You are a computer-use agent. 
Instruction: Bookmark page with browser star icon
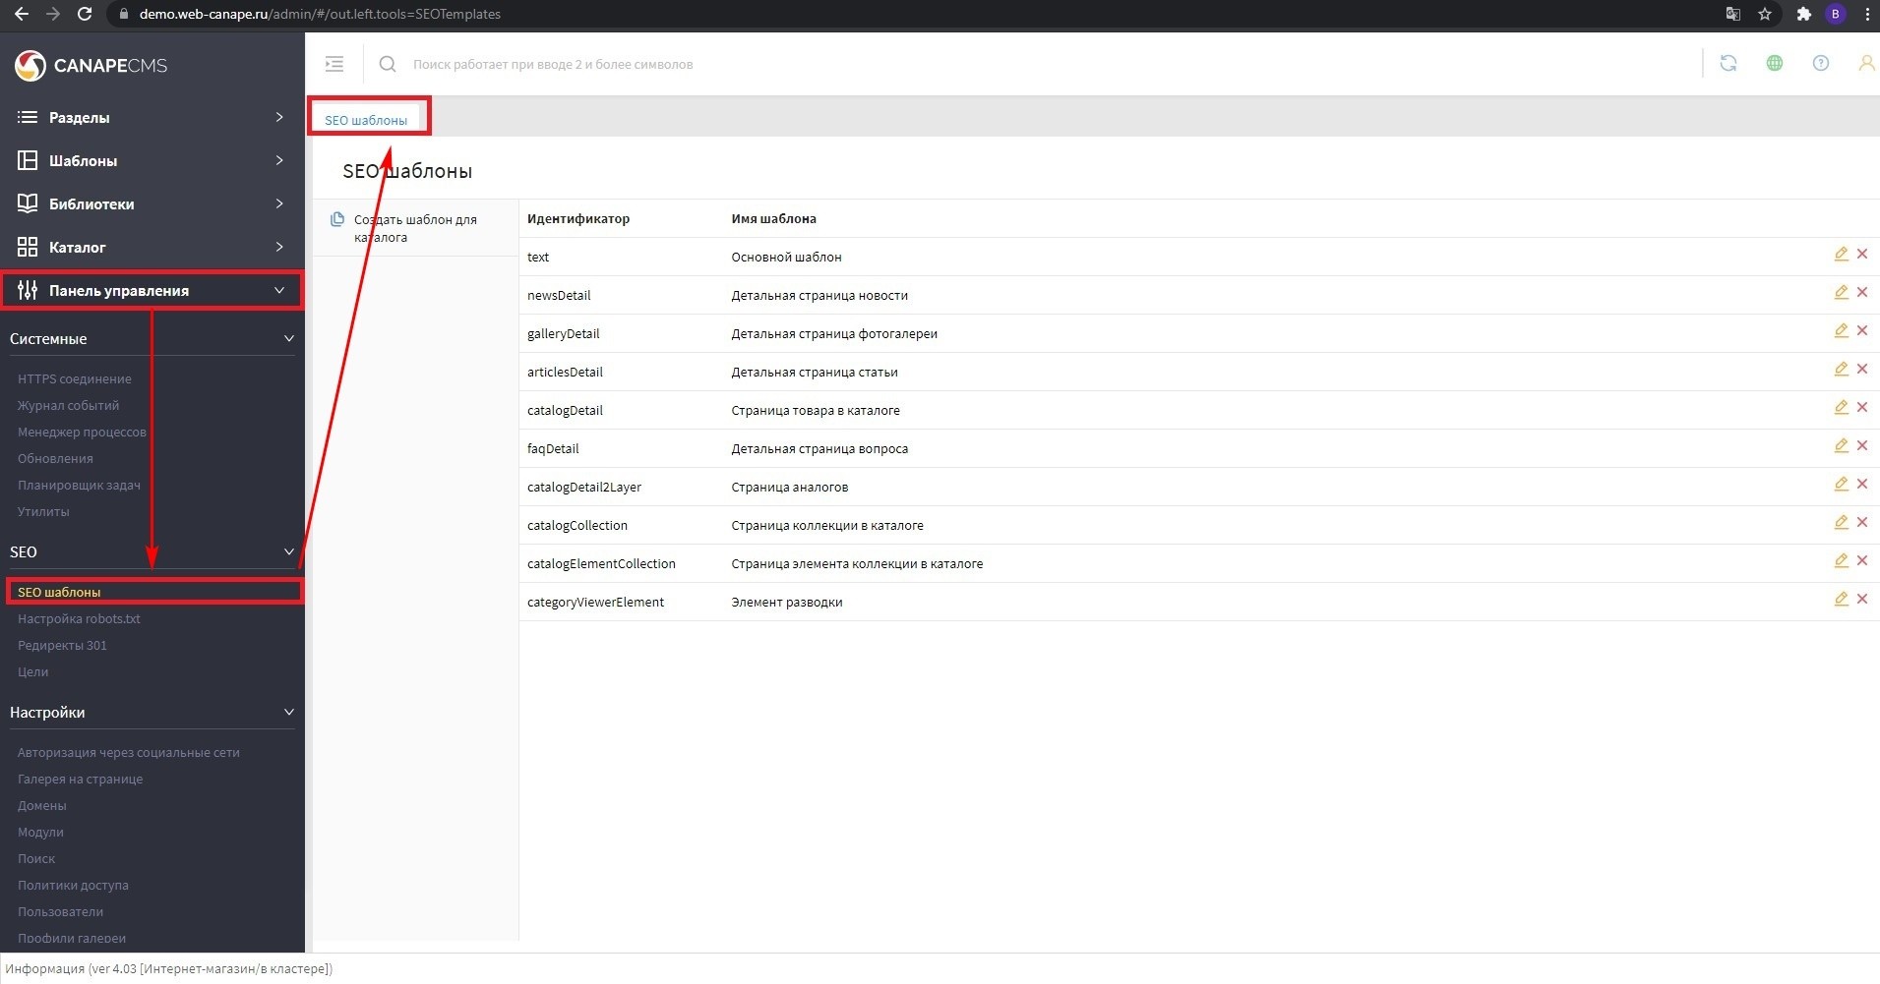[x=1765, y=14]
